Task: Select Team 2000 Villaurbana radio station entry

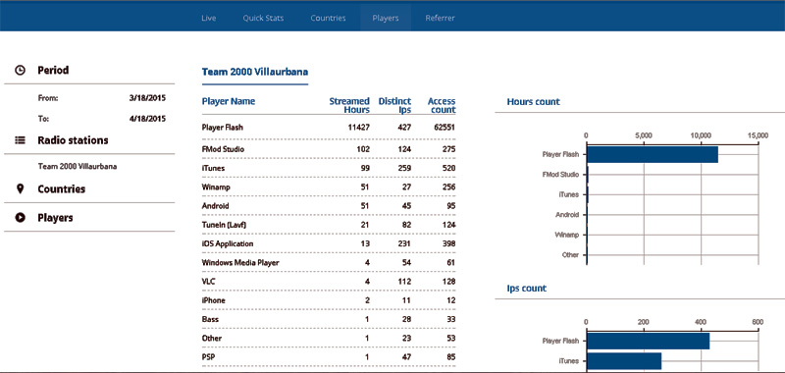Action: click(x=78, y=166)
